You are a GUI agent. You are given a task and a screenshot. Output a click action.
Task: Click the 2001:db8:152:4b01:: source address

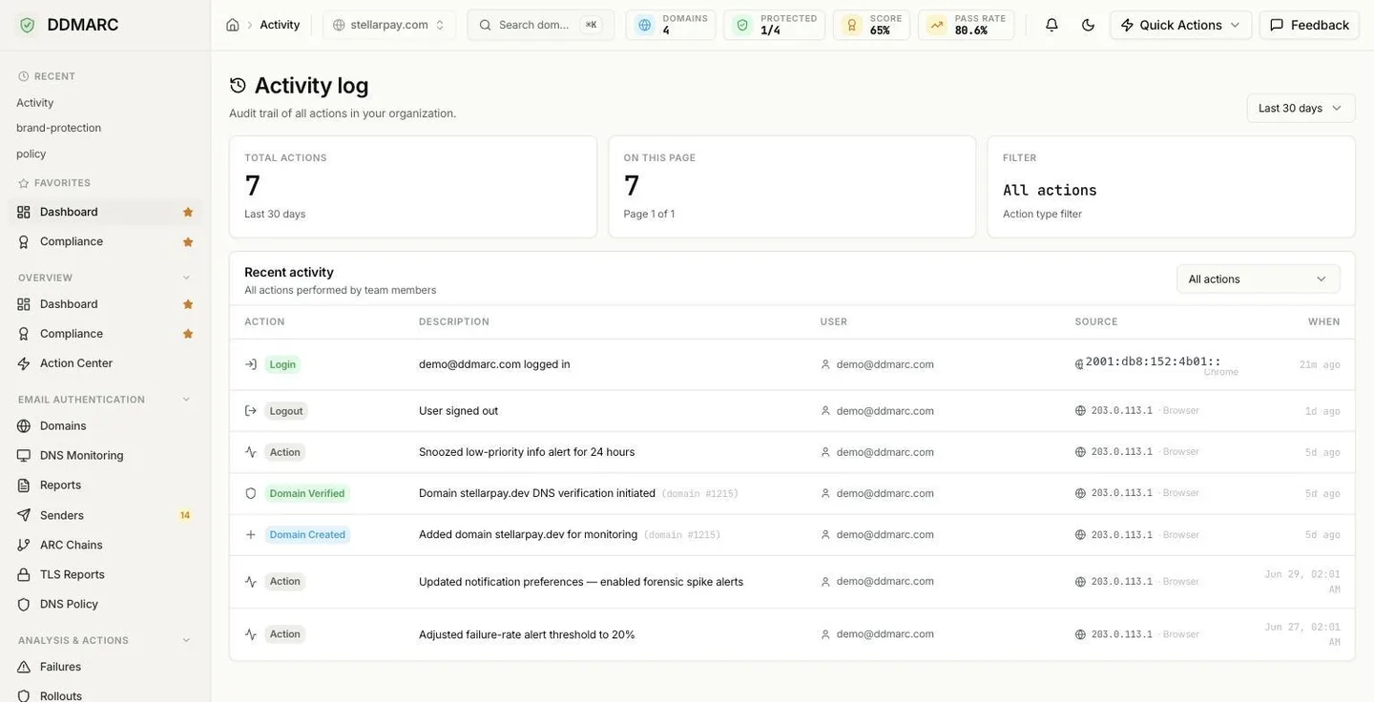[1154, 361]
